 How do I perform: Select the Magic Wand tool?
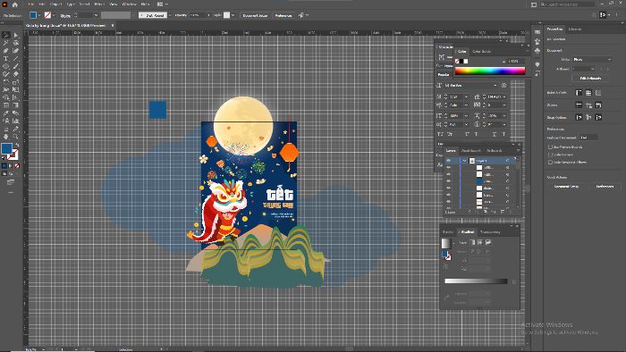point(6,43)
